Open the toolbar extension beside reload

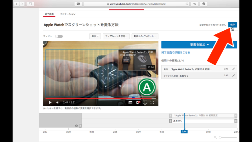(x=195, y=4)
